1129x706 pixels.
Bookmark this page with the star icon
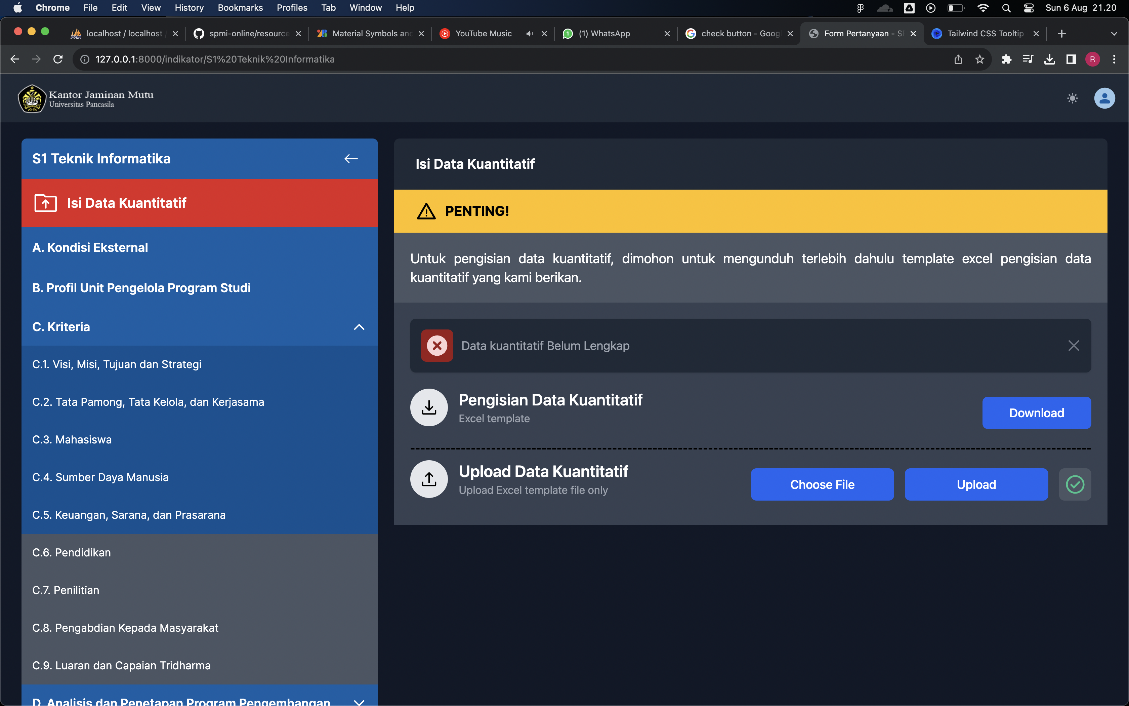tap(979, 59)
